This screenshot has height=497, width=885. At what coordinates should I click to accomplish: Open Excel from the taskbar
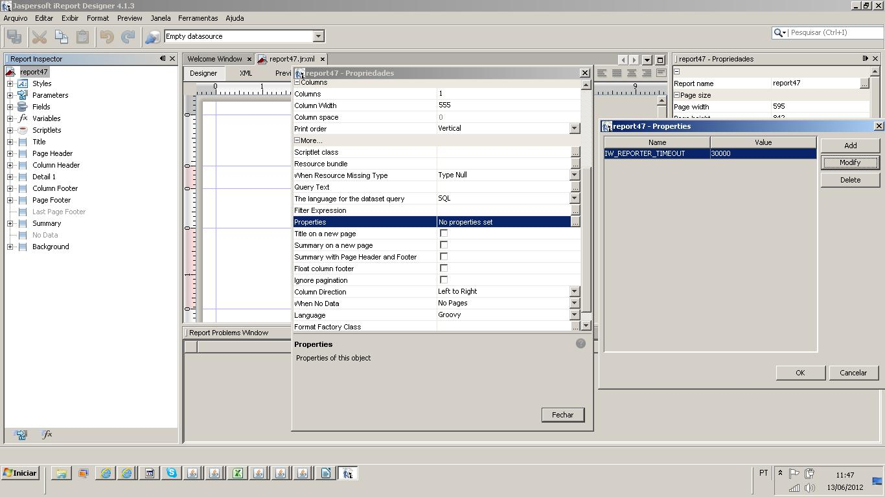tap(237, 473)
